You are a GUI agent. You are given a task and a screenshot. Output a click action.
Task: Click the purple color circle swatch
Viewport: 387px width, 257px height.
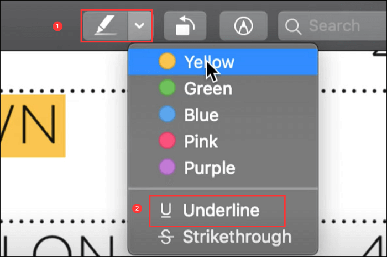click(166, 167)
